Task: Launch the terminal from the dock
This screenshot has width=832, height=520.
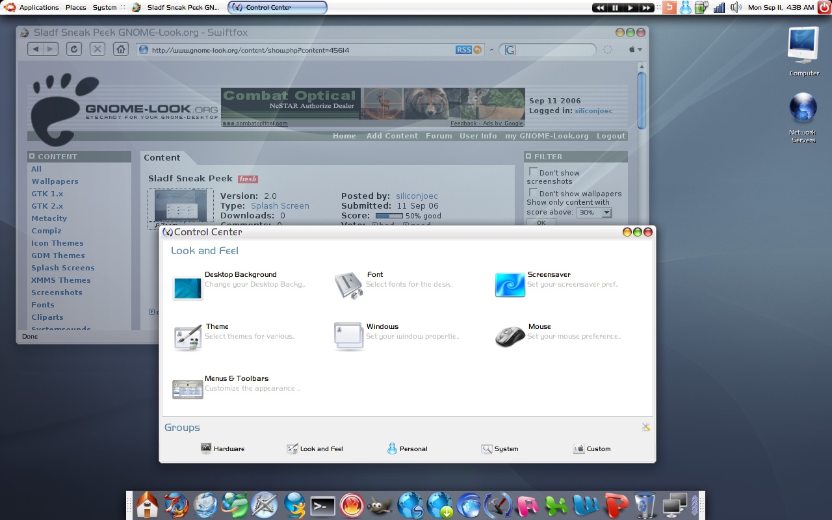Action: [323, 506]
